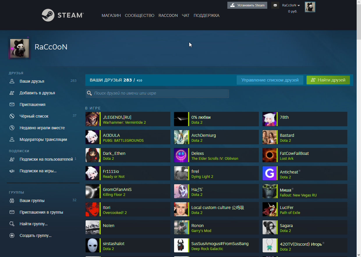Open friend AI3DULA avatar

pos(93,137)
